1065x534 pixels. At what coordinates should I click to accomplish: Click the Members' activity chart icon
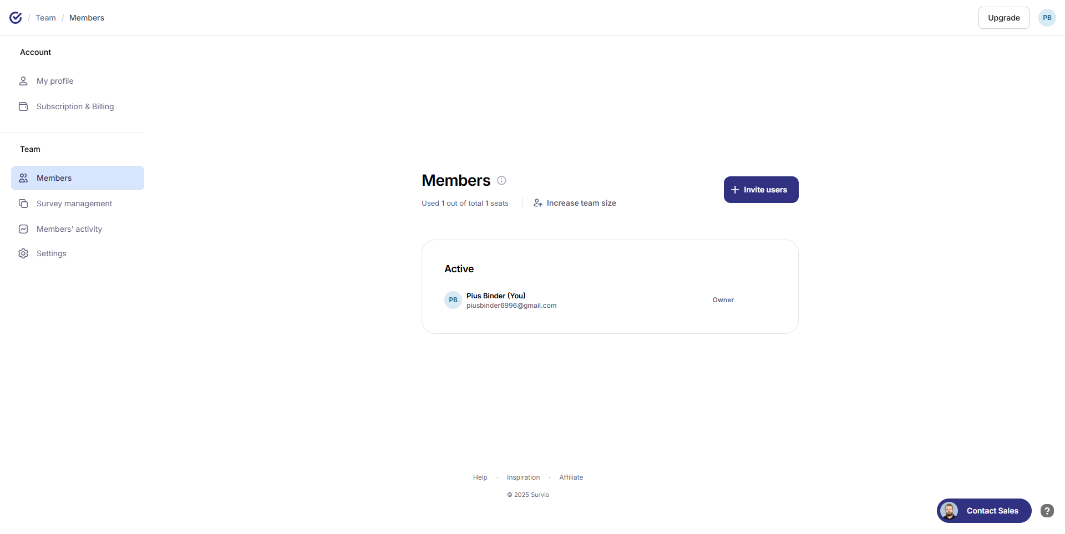pos(23,229)
